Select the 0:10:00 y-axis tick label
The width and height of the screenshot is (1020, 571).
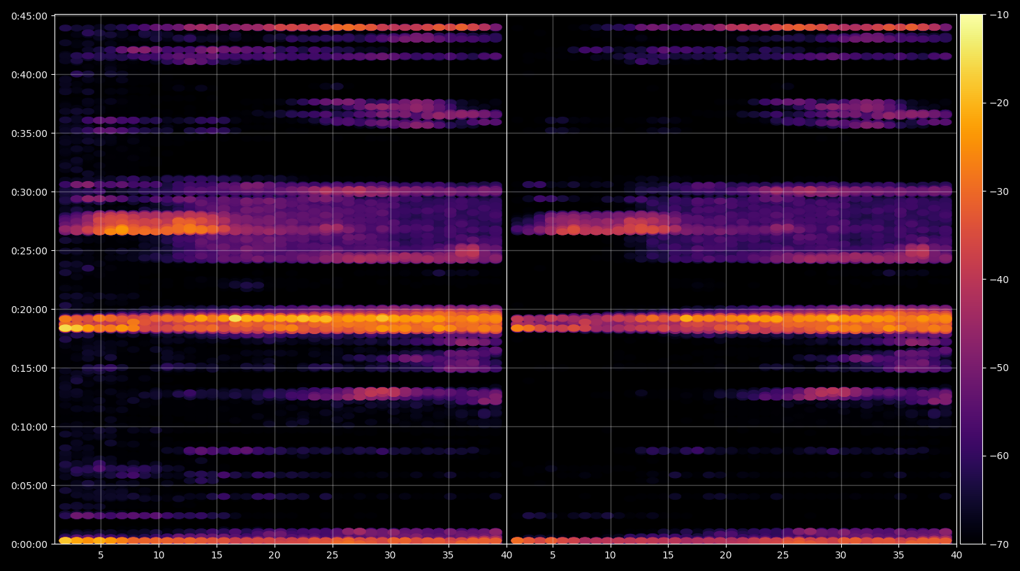[x=29, y=427]
